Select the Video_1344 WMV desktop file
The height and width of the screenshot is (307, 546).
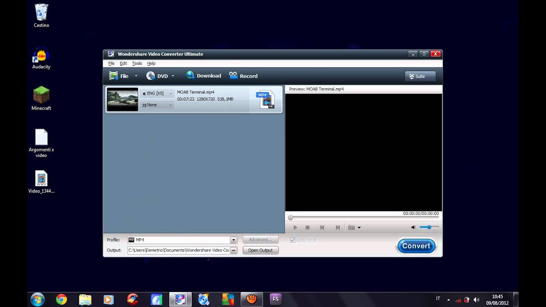[41, 182]
